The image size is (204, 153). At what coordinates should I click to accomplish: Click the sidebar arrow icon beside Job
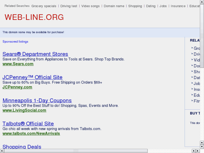click(x=192, y=83)
